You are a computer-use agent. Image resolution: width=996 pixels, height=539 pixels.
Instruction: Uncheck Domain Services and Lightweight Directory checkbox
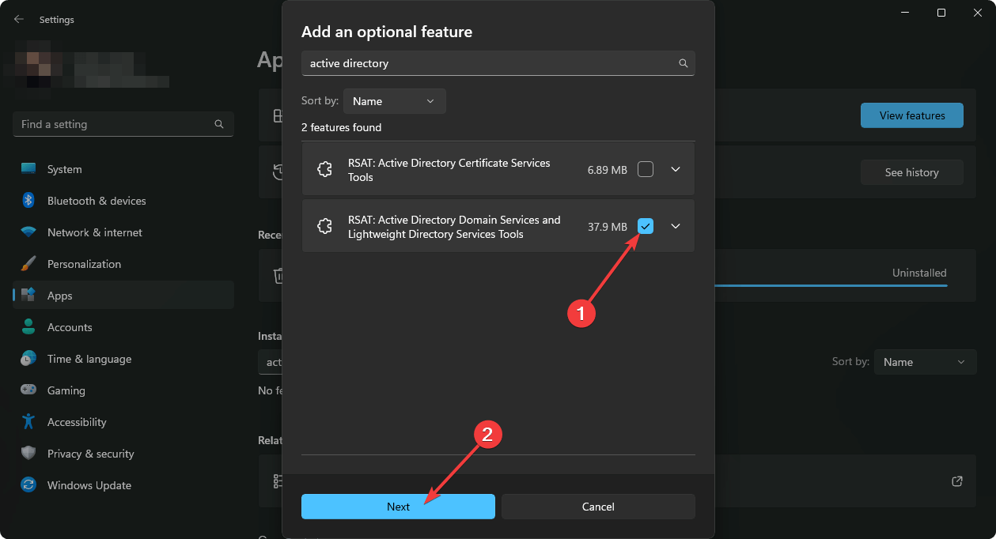tap(646, 226)
